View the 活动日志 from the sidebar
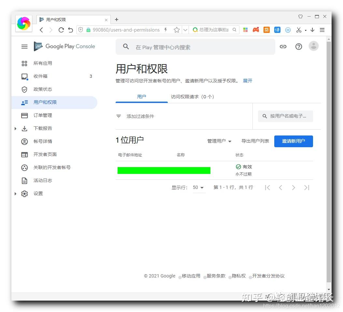 point(42,180)
